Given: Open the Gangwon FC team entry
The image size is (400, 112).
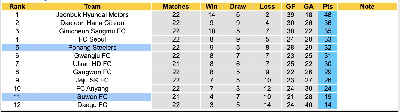Looking at the screenshot, I should pos(92,72).
